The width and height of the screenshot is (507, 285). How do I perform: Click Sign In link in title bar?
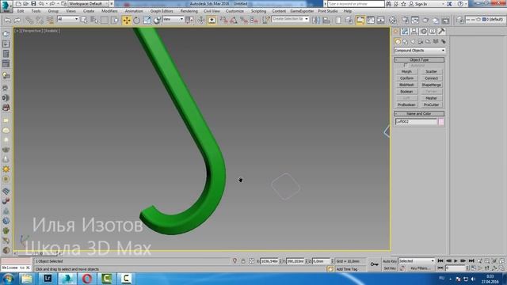(421, 4)
